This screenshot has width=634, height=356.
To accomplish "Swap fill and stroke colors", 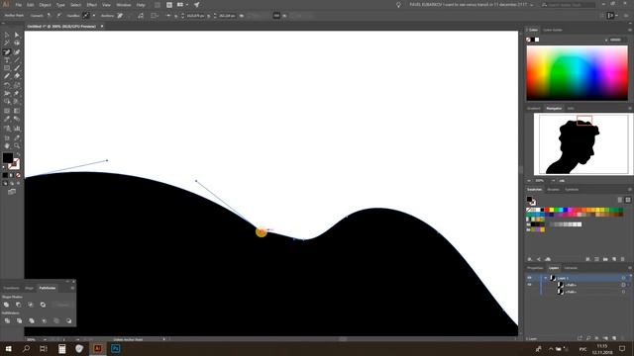I will tap(18, 155).
